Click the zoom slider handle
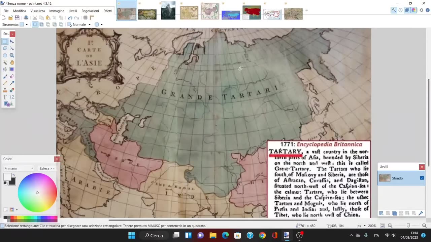This screenshot has height=242, width=431. [408, 226]
